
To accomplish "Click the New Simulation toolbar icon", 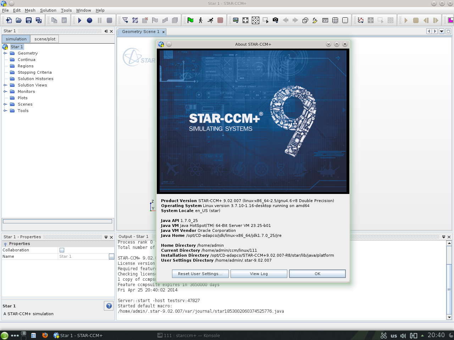I will coord(9,20).
